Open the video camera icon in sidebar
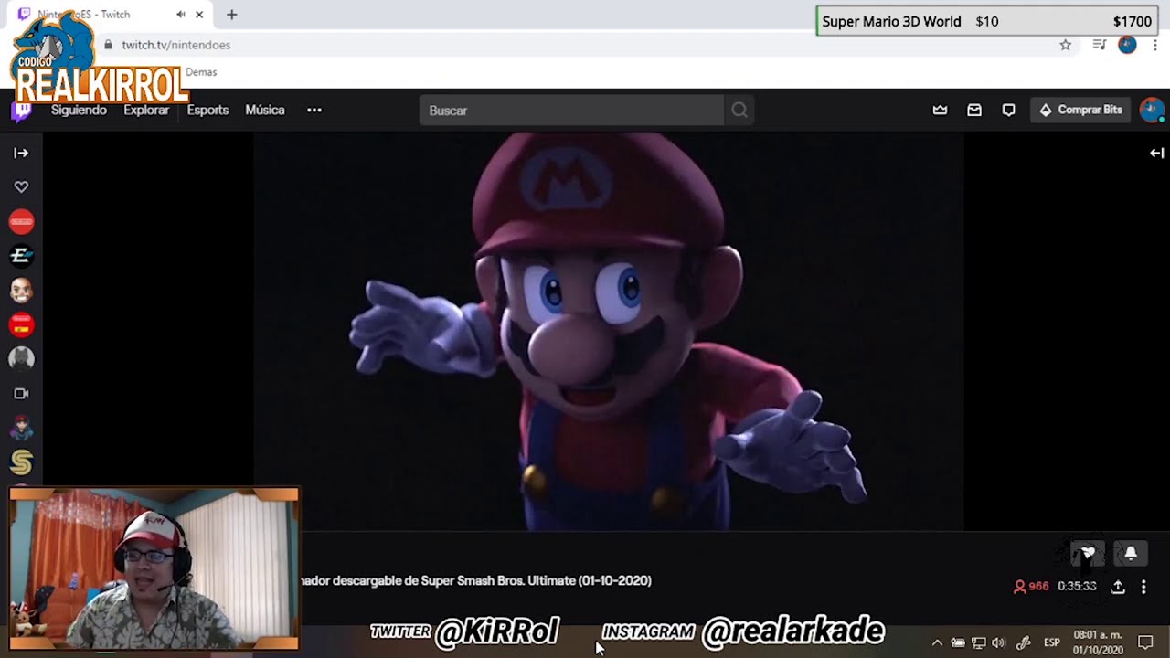The width and height of the screenshot is (1170, 658). click(21, 394)
